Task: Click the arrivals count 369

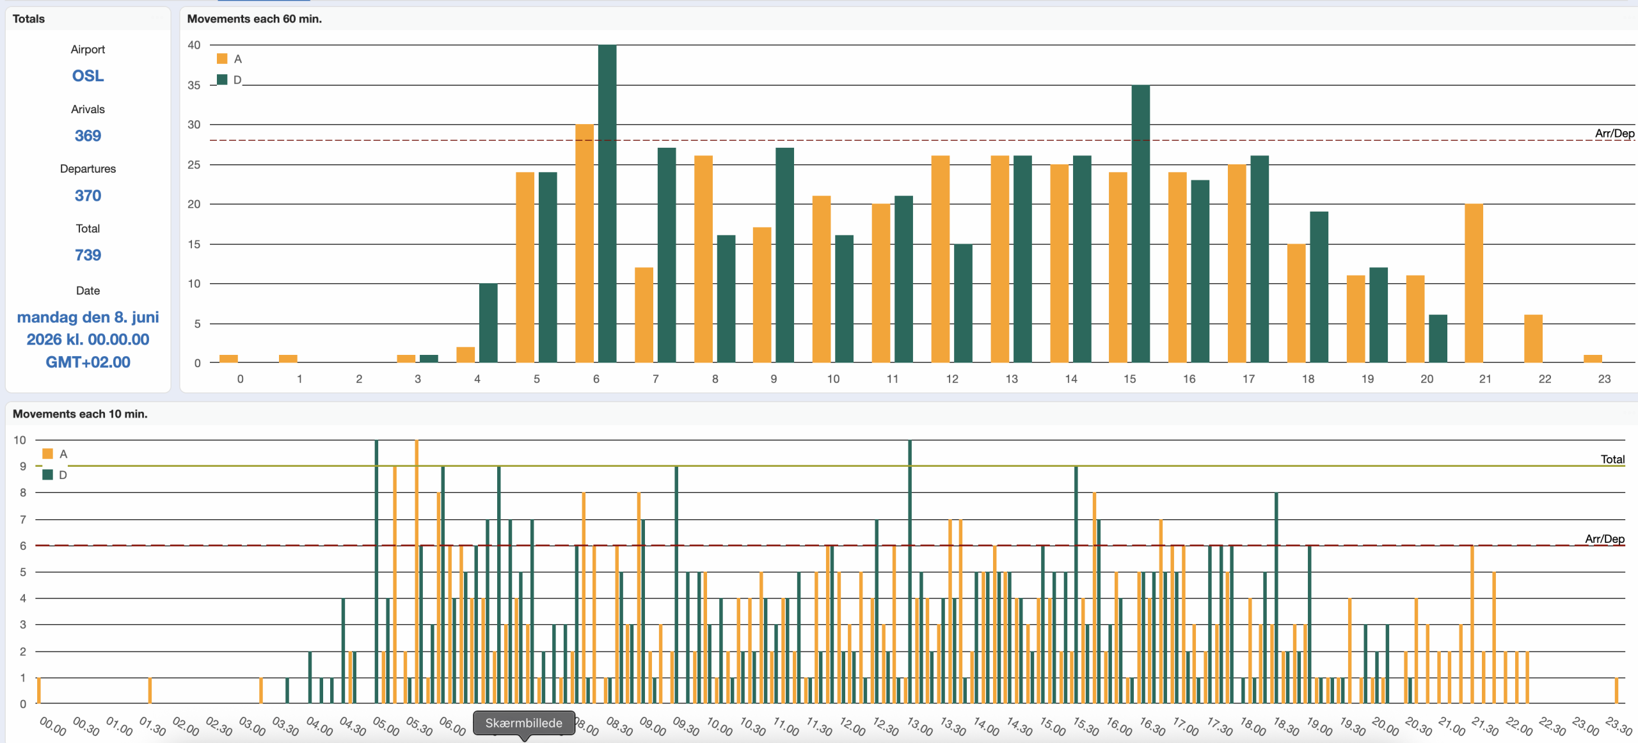Action: coord(88,136)
